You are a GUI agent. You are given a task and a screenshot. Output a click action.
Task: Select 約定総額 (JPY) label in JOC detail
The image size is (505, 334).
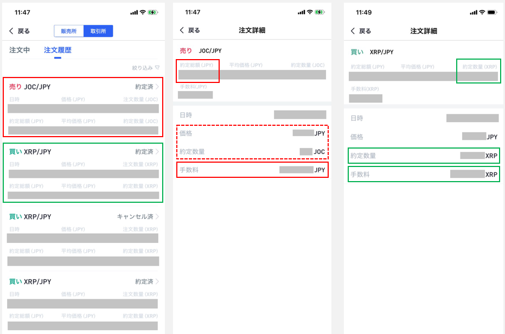(196, 65)
